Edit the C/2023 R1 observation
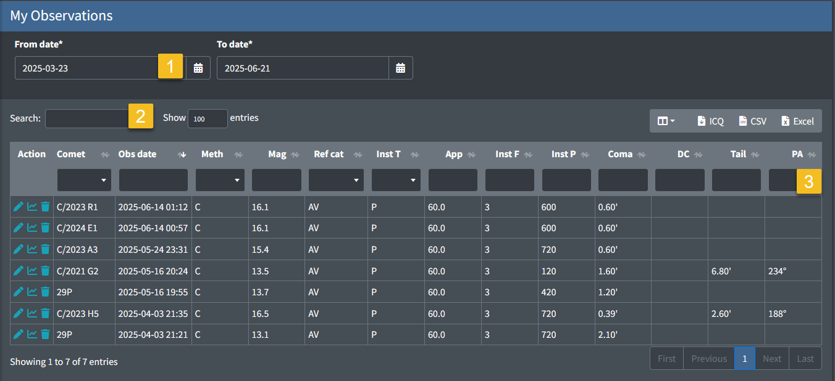The image size is (835, 381). coord(19,207)
